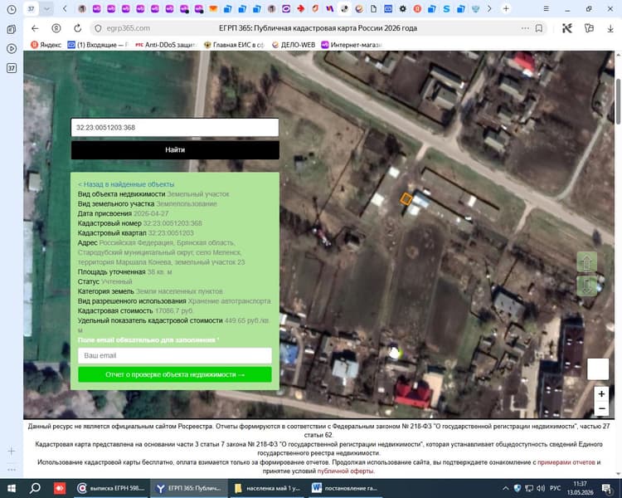Click the sidebar 37 tabs icon

coord(12,68)
